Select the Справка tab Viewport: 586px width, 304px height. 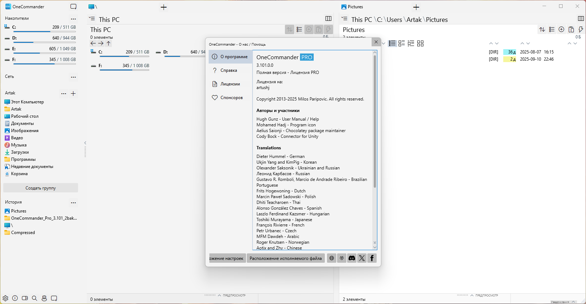231,70
